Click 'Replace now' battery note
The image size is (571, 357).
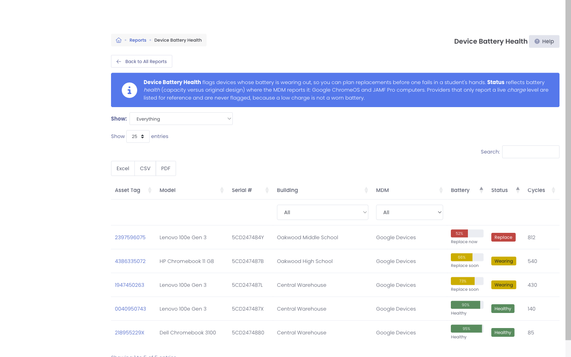464,242
